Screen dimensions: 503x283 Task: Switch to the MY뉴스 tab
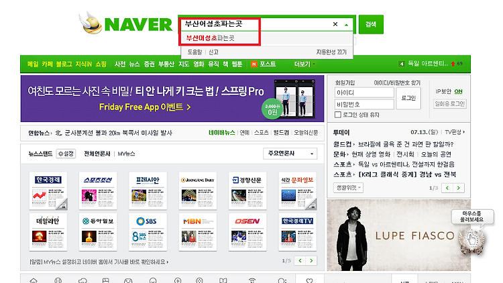point(126,154)
